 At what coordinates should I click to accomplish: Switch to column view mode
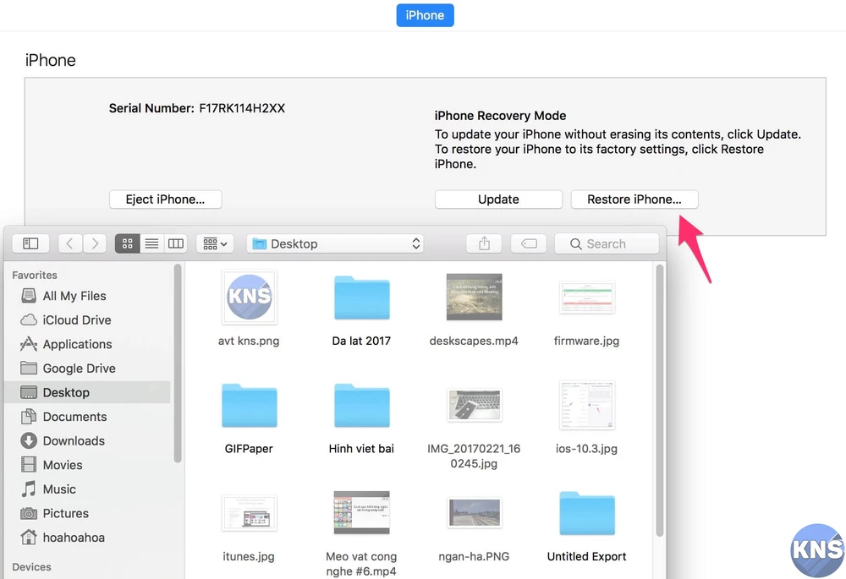pos(175,243)
